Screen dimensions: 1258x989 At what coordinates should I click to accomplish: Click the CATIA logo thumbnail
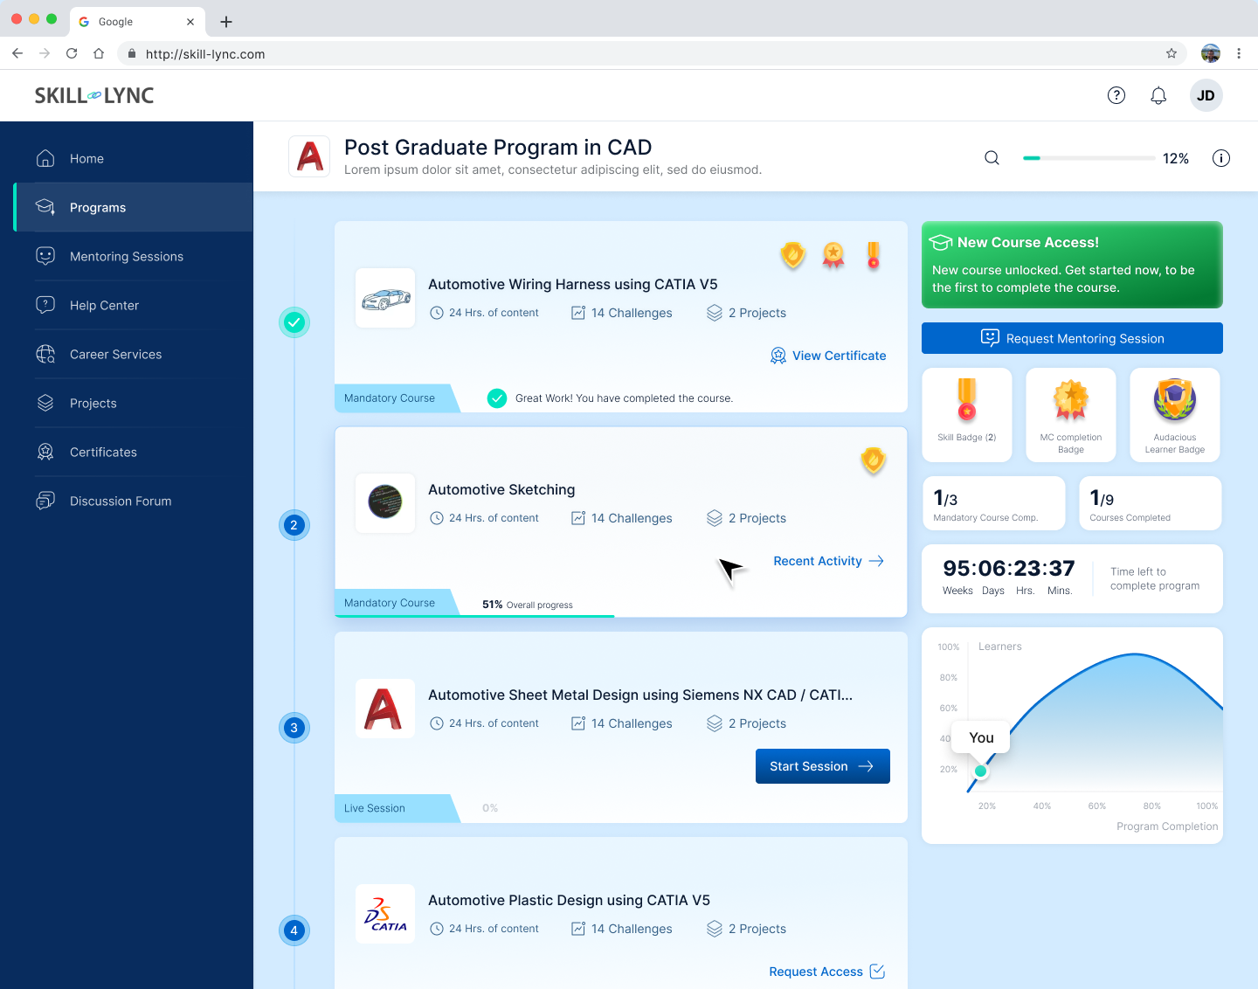pos(385,914)
